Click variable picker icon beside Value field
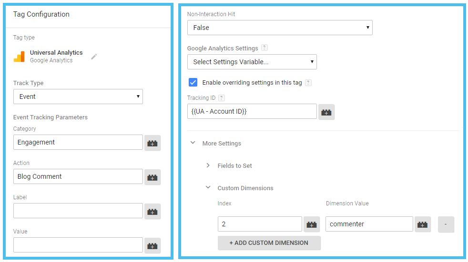The width and height of the screenshot is (468, 262). pyautogui.click(x=153, y=245)
